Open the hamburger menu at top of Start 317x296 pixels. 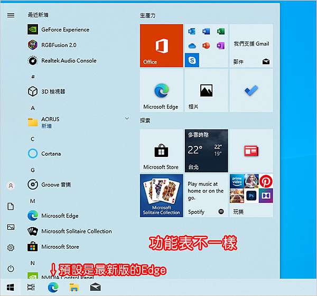[11, 15]
